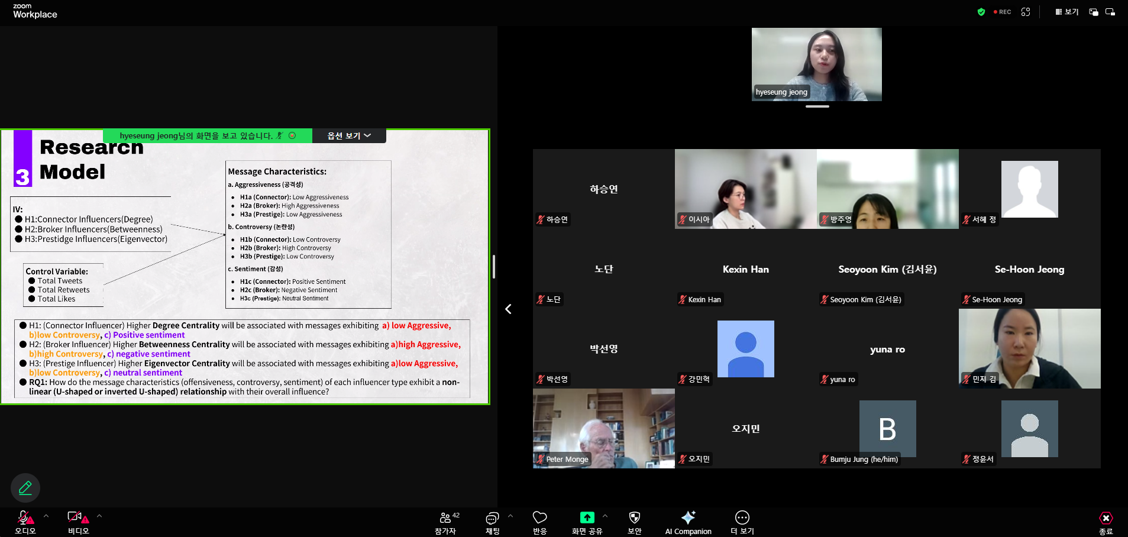The width and height of the screenshot is (1128, 537).
Task: Open the security (보안) shield options
Action: pyautogui.click(x=634, y=523)
